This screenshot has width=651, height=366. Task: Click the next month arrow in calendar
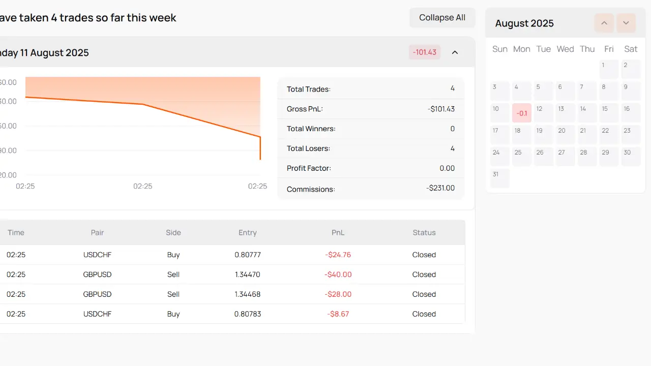[x=626, y=23]
